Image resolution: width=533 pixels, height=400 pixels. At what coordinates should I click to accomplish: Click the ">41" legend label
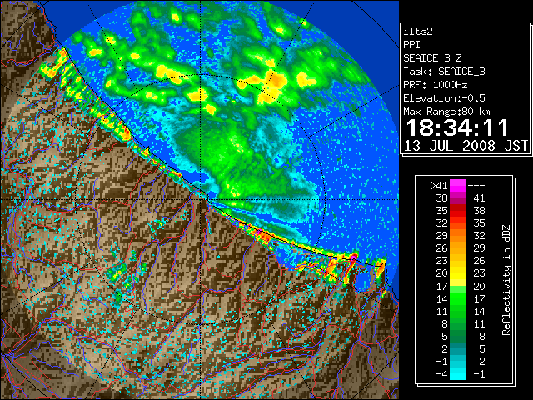tap(439, 185)
